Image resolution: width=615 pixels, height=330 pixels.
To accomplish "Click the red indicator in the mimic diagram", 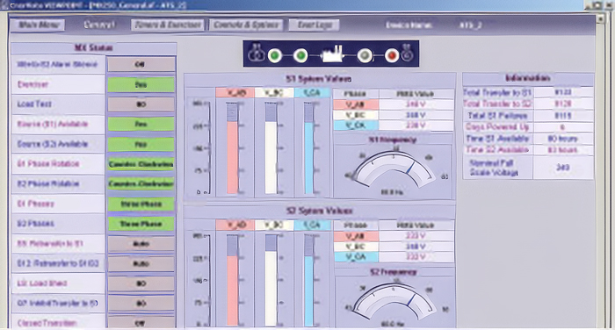I will [x=391, y=55].
